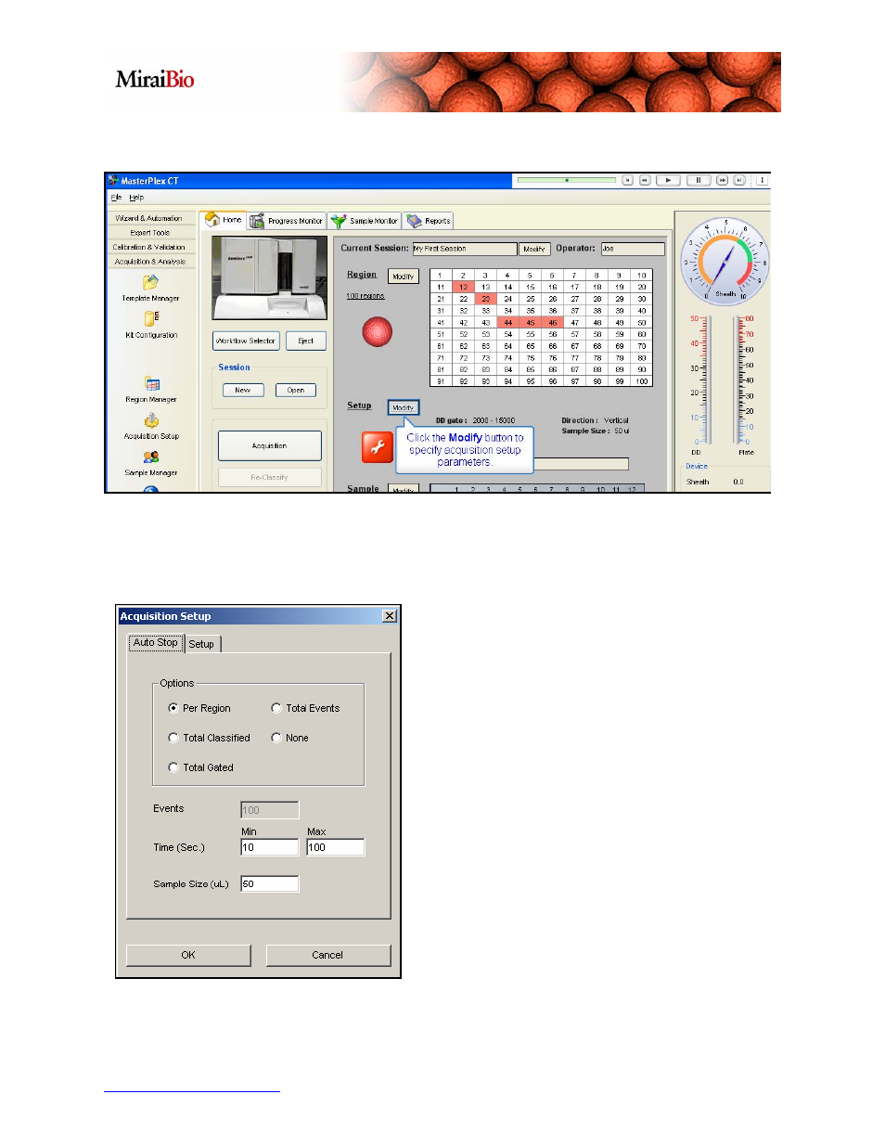Click the blue hyperlink in page footer
Viewport: 885px width, 1146px height.
coord(192,1091)
